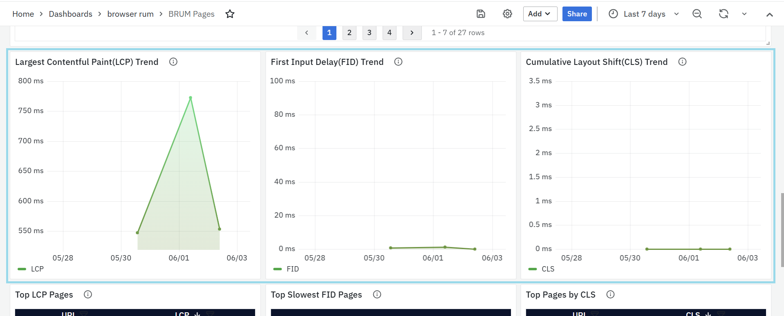This screenshot has height=316, width=784.
Task: Open the Last 7 days time picker
Action: click(644, 14)
